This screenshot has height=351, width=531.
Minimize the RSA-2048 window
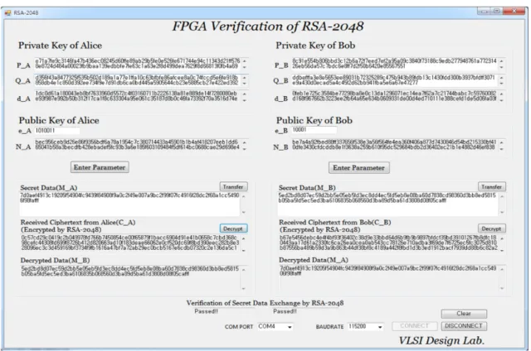point(485,11)
